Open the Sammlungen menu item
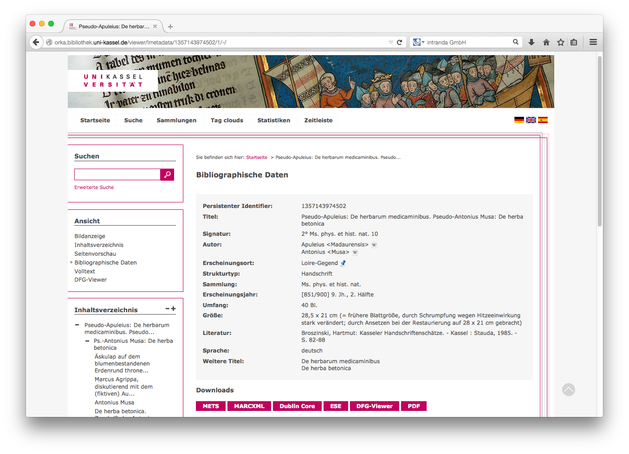 tap(176, 120)
